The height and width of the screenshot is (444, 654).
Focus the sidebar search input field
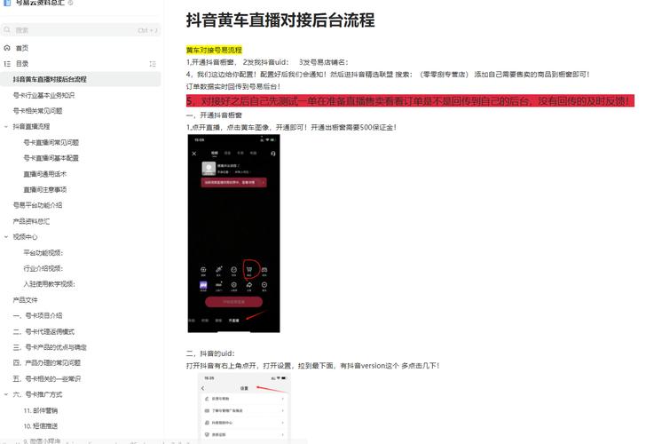(x=81, y=30)
